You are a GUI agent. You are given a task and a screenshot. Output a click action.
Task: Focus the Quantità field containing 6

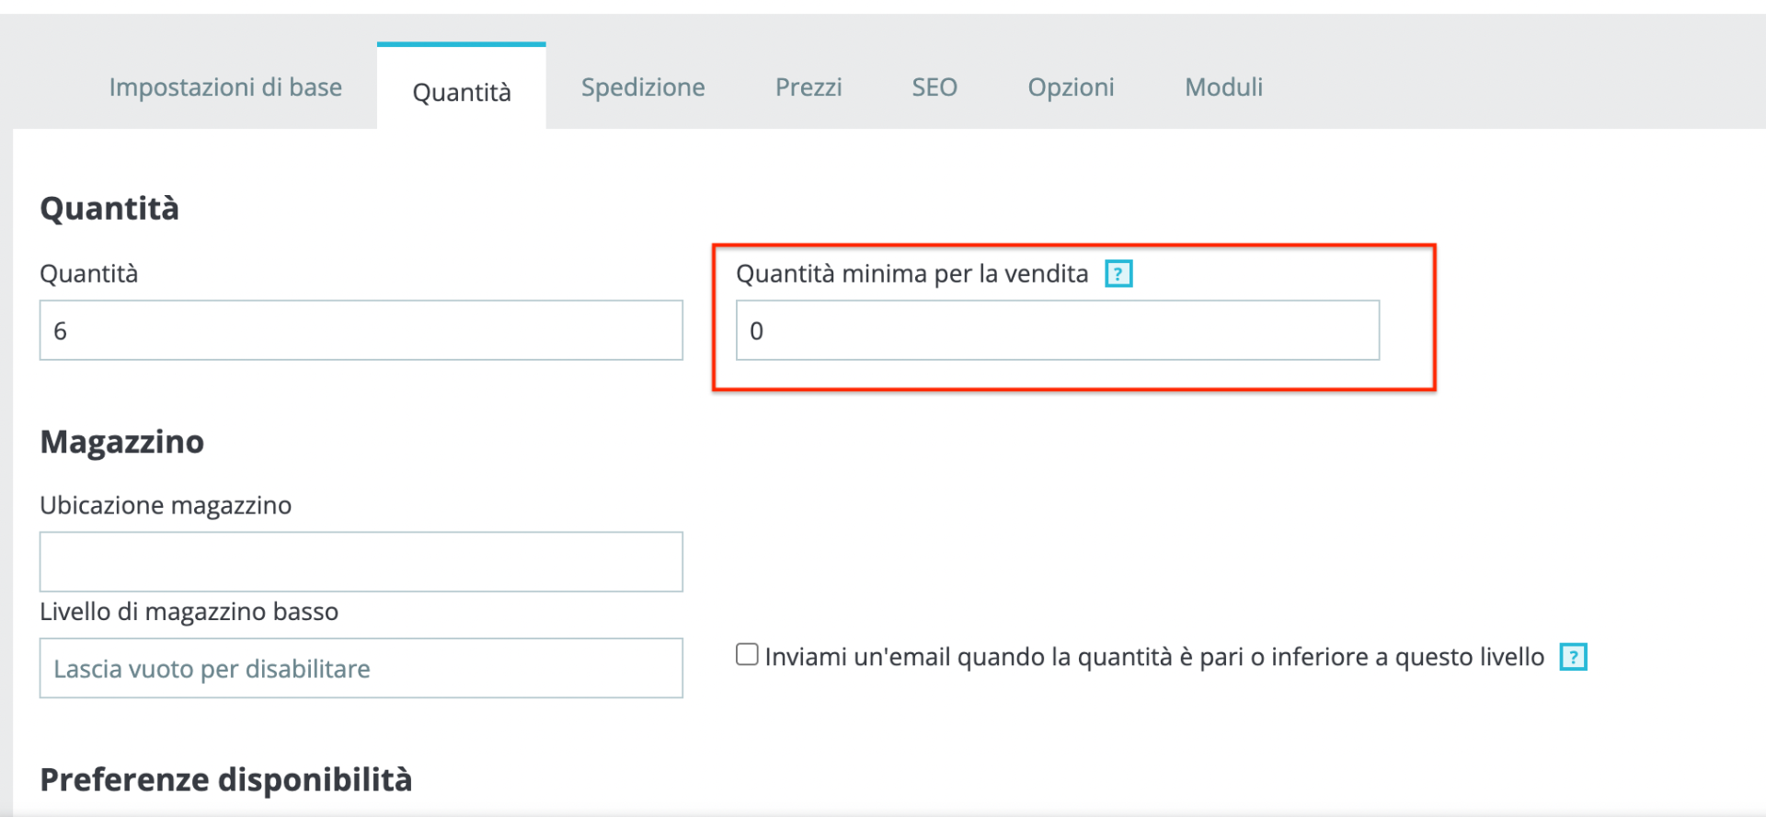[361, 330]
